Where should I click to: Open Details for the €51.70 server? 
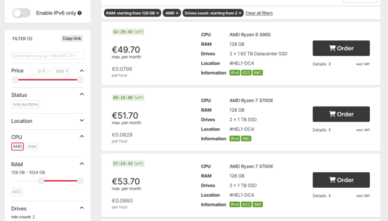(x=321, y=130)
